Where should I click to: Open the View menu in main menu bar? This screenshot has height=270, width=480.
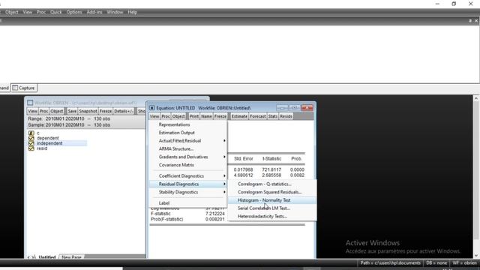pyautogui.click(x=27, y=12)
